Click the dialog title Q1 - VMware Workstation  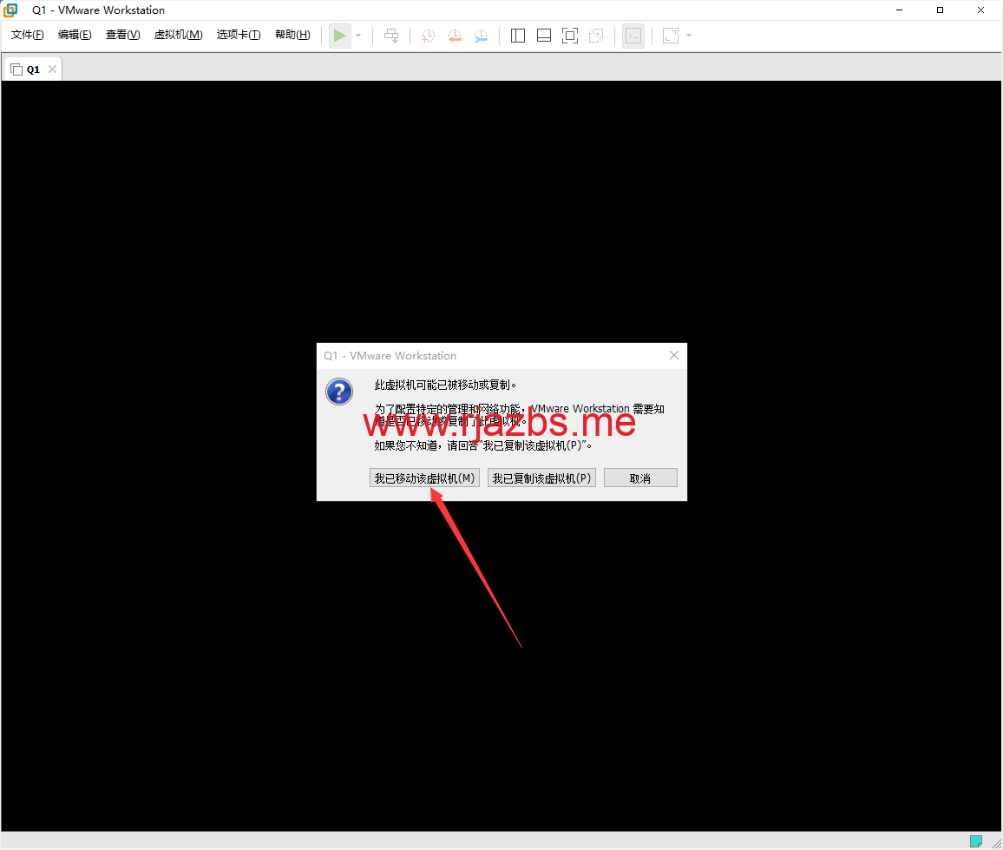tap(390, 356)
